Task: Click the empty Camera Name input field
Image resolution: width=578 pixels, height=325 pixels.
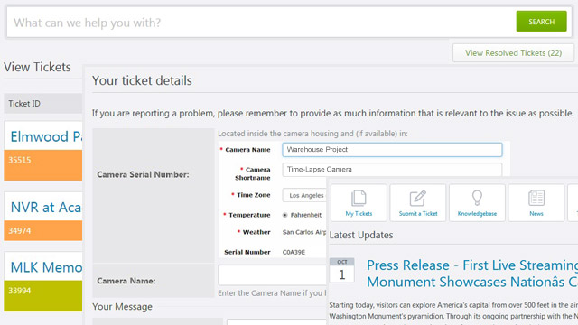Action: [x=273, y=274]
